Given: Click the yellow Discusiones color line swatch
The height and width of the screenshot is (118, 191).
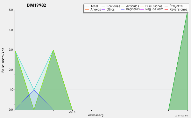Looking at the screenshot, I should (142, 6).
